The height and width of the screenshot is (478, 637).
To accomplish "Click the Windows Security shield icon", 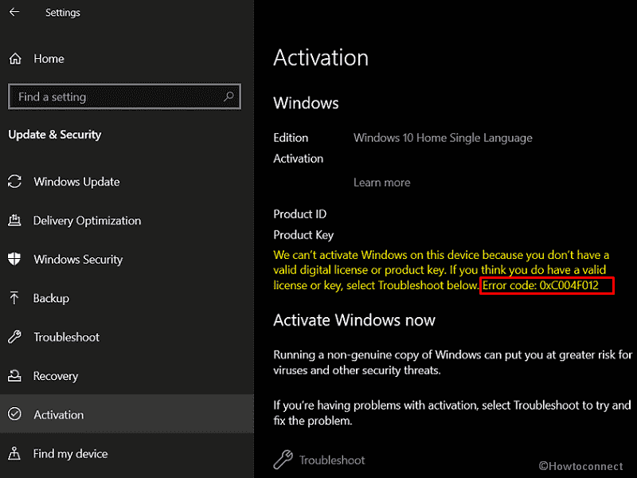I will coord(15,259).
